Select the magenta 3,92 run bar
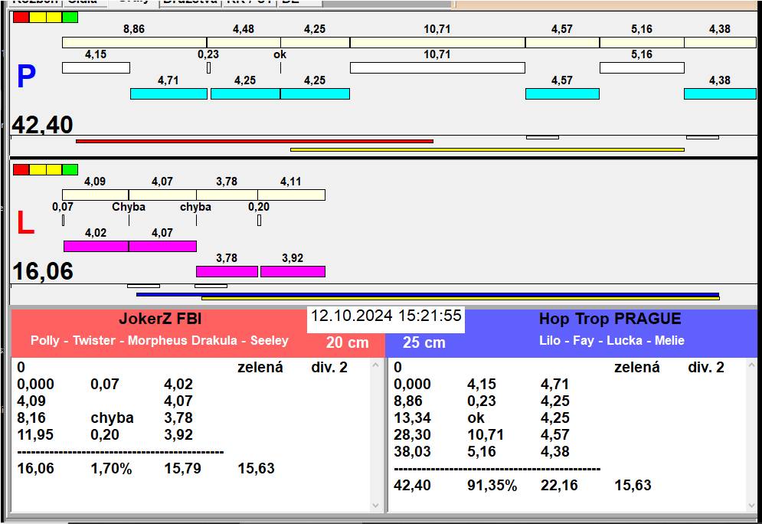Screen dimensions: 762x524 pos(293,271)
